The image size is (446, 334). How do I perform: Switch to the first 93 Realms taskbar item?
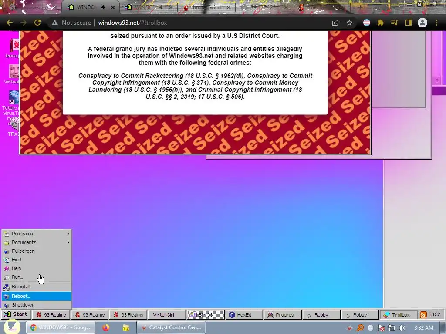coord(51,315)
